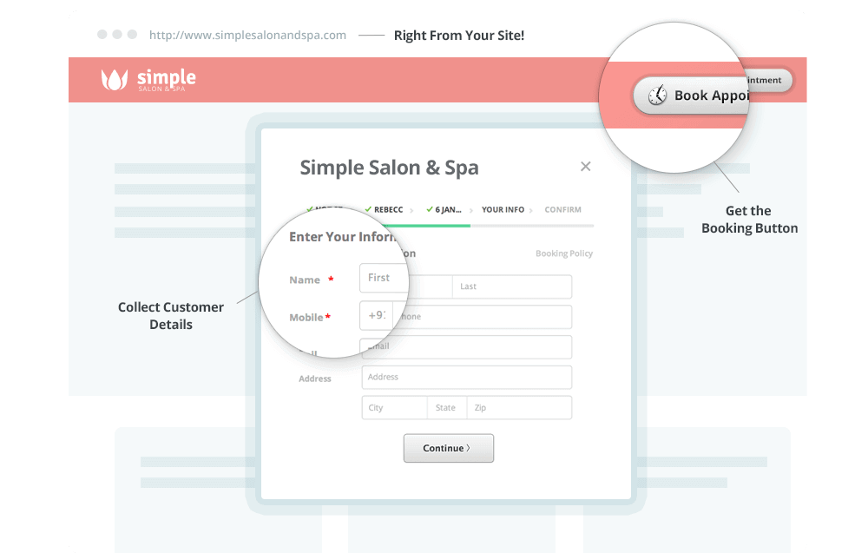Click the 'Collect Customer Details' caption
This screenshot has width=868, height=553.
[x=170, y=315]
